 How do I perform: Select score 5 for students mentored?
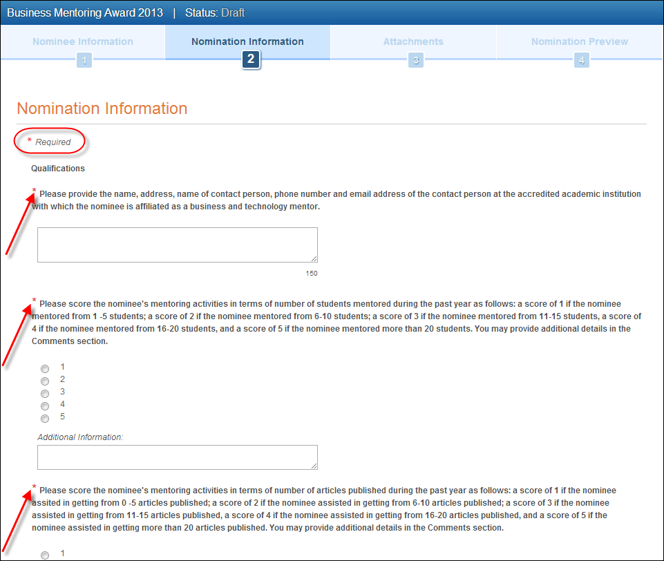pos(45,418)
